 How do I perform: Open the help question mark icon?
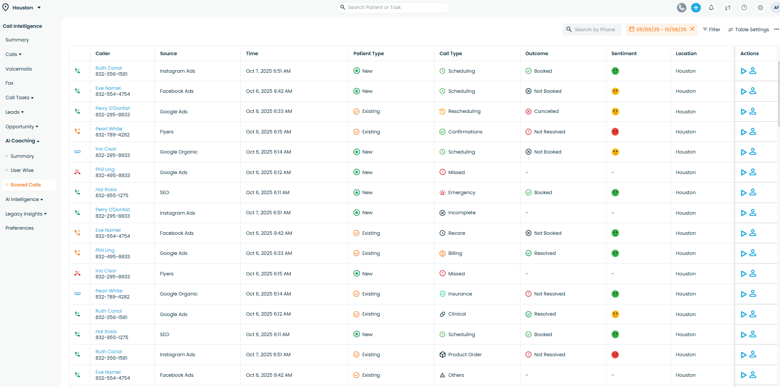[744, 8]
